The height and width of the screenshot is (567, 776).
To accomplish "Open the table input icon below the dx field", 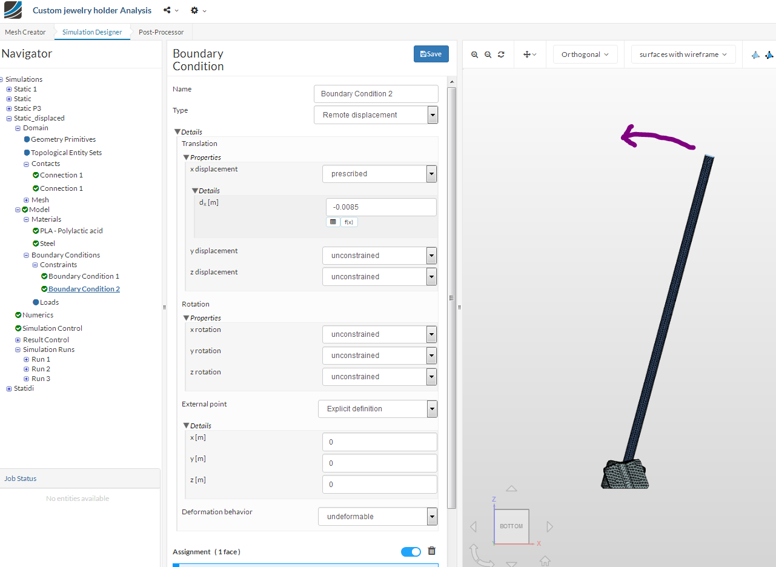I will point(333,221).
